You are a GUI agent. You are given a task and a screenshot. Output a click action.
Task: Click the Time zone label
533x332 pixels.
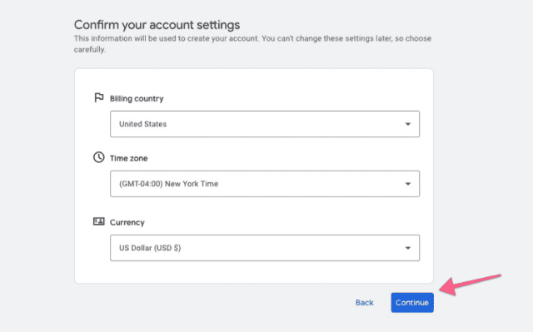tap(128, 158)
